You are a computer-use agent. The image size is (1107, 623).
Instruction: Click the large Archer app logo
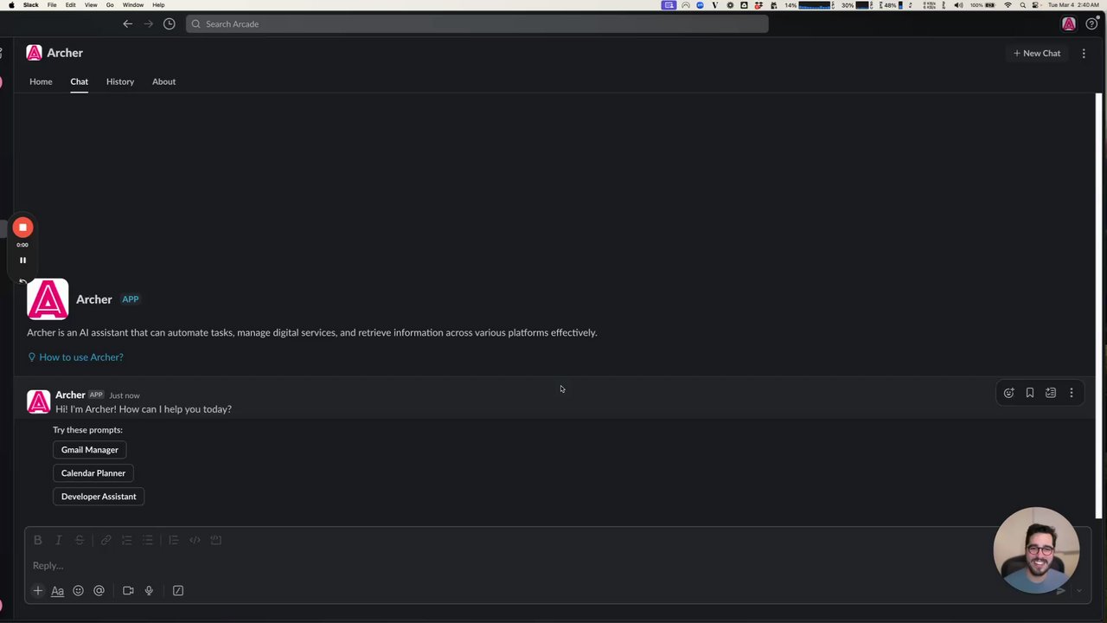click(48, 299)
